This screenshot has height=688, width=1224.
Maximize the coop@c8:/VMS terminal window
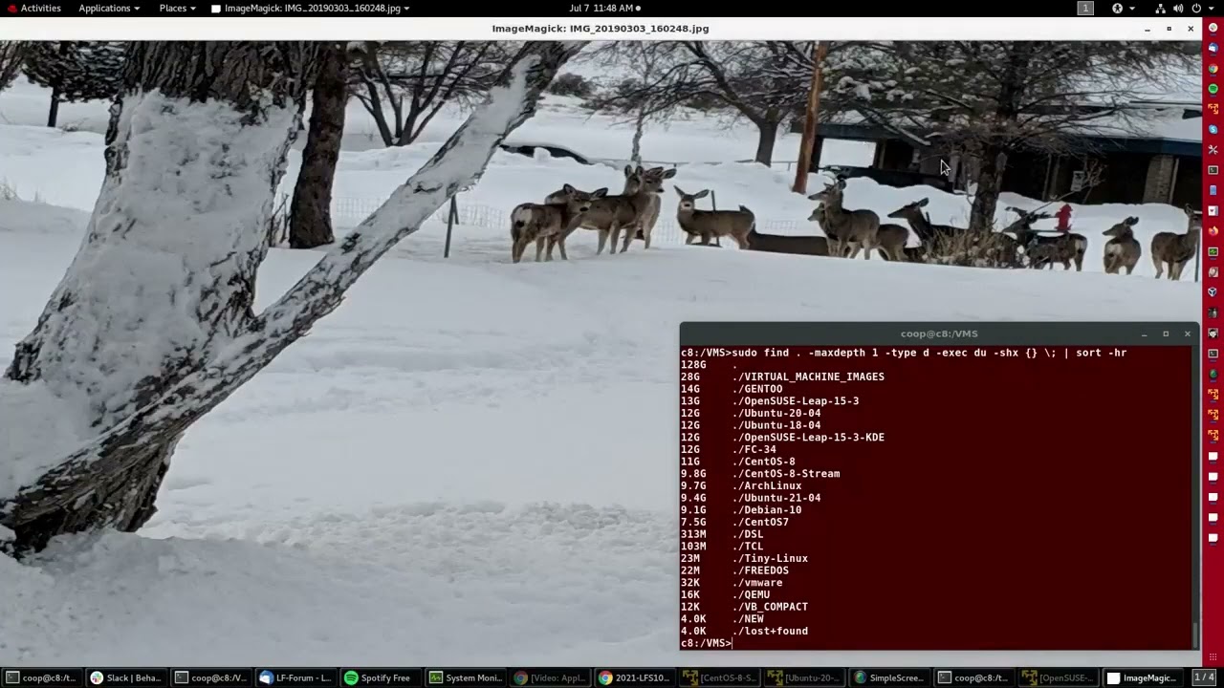(x=1166, y=333)
